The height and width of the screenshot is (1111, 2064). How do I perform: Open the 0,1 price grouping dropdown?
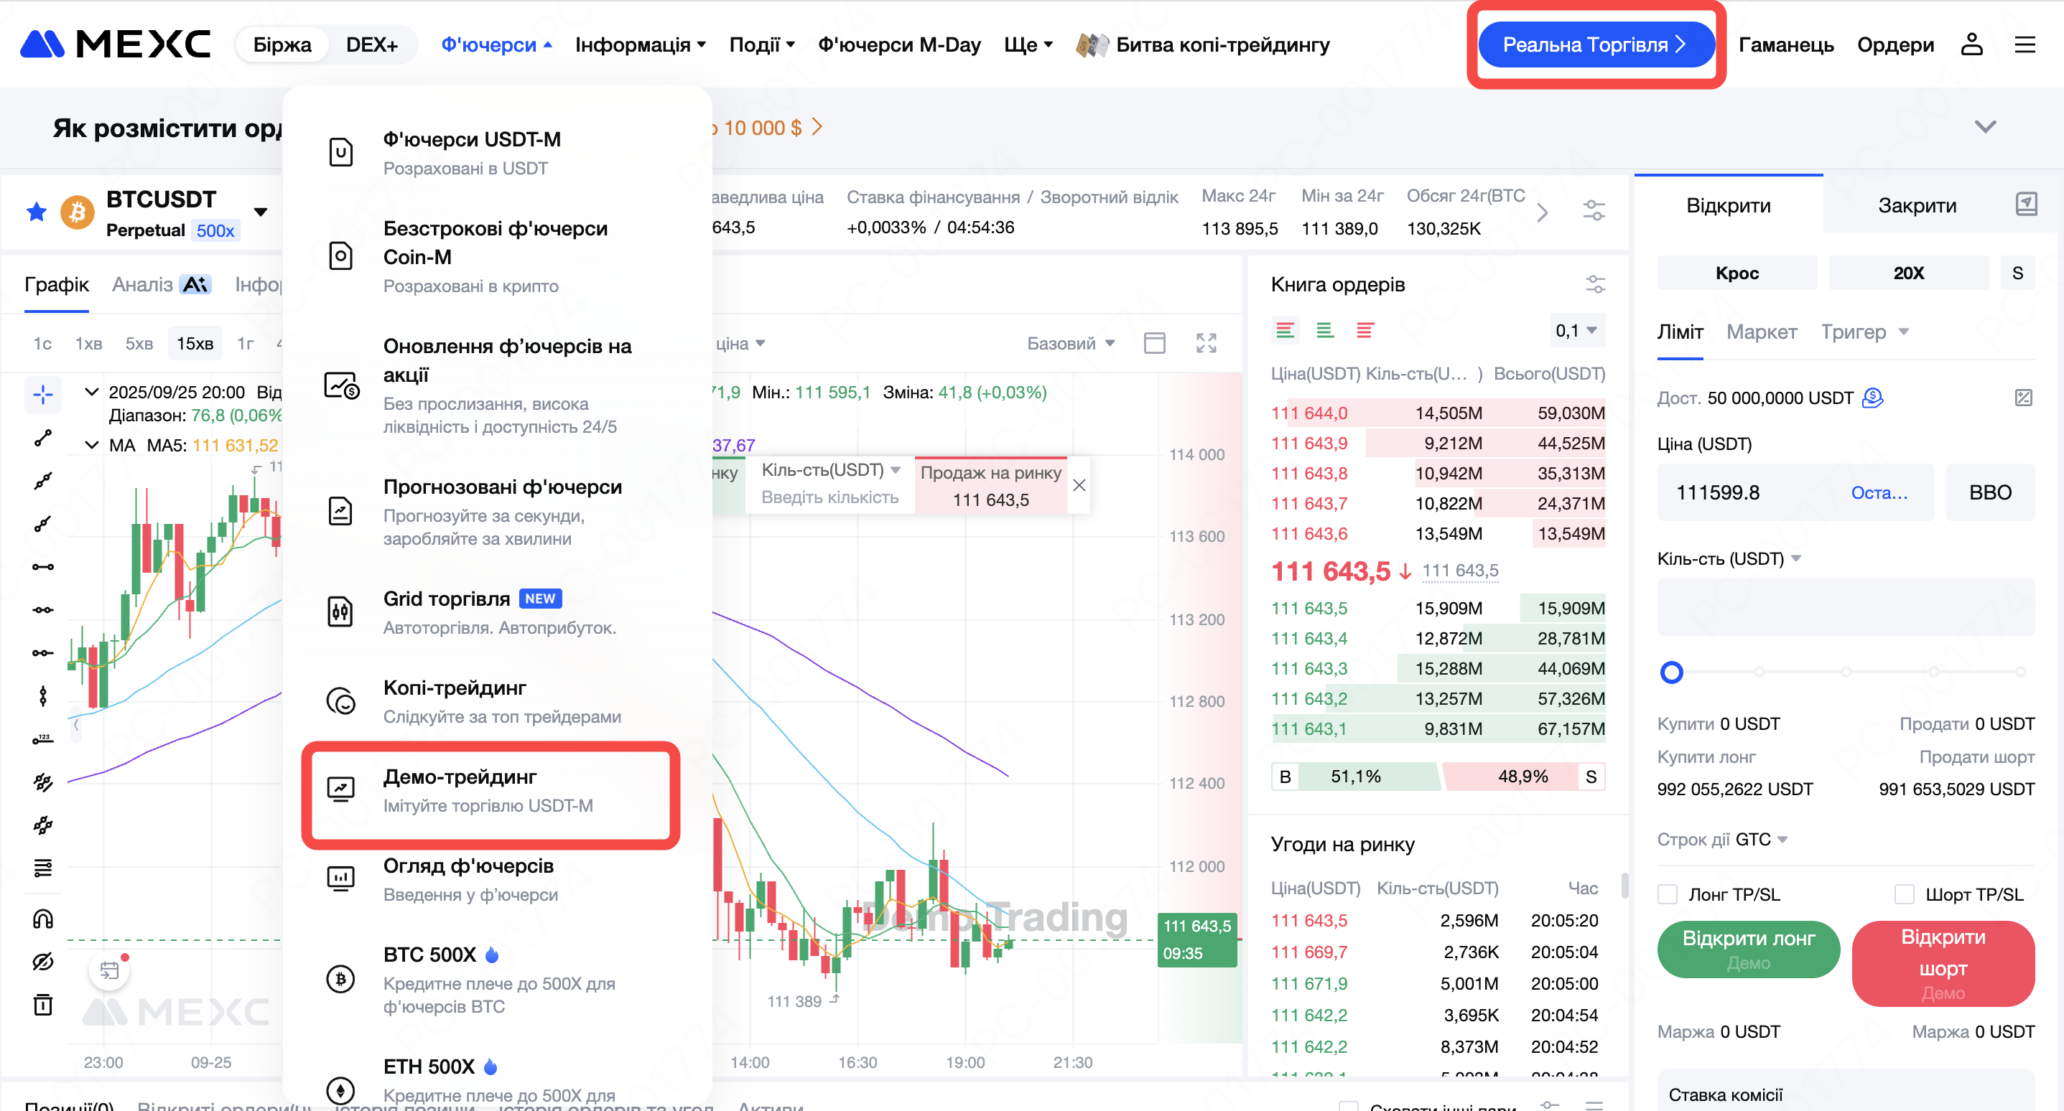pos(1575,331)
